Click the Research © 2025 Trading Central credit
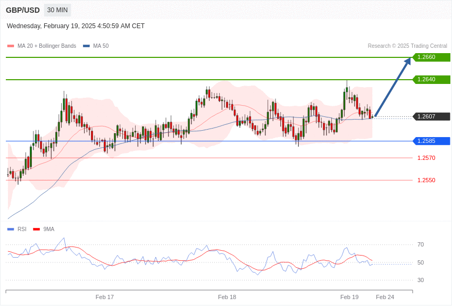452x306 pixels. 407,46
